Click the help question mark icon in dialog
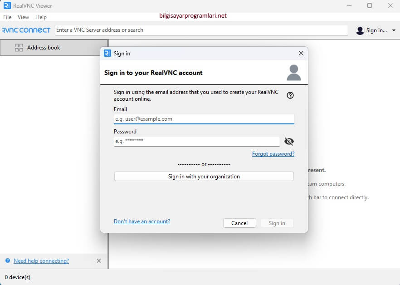The height and width of the screenshot is (285, 400). [x=290, y=95]
